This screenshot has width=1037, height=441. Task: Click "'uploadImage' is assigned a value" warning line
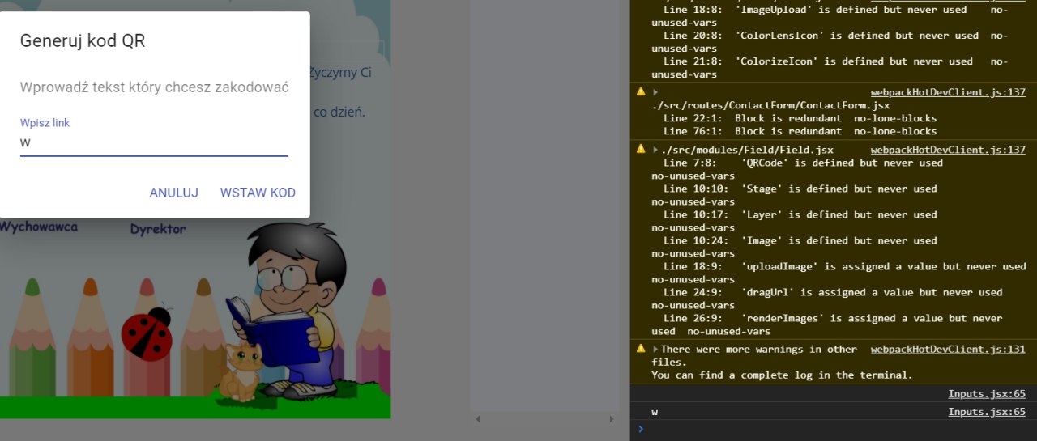[x=844, y=266]
